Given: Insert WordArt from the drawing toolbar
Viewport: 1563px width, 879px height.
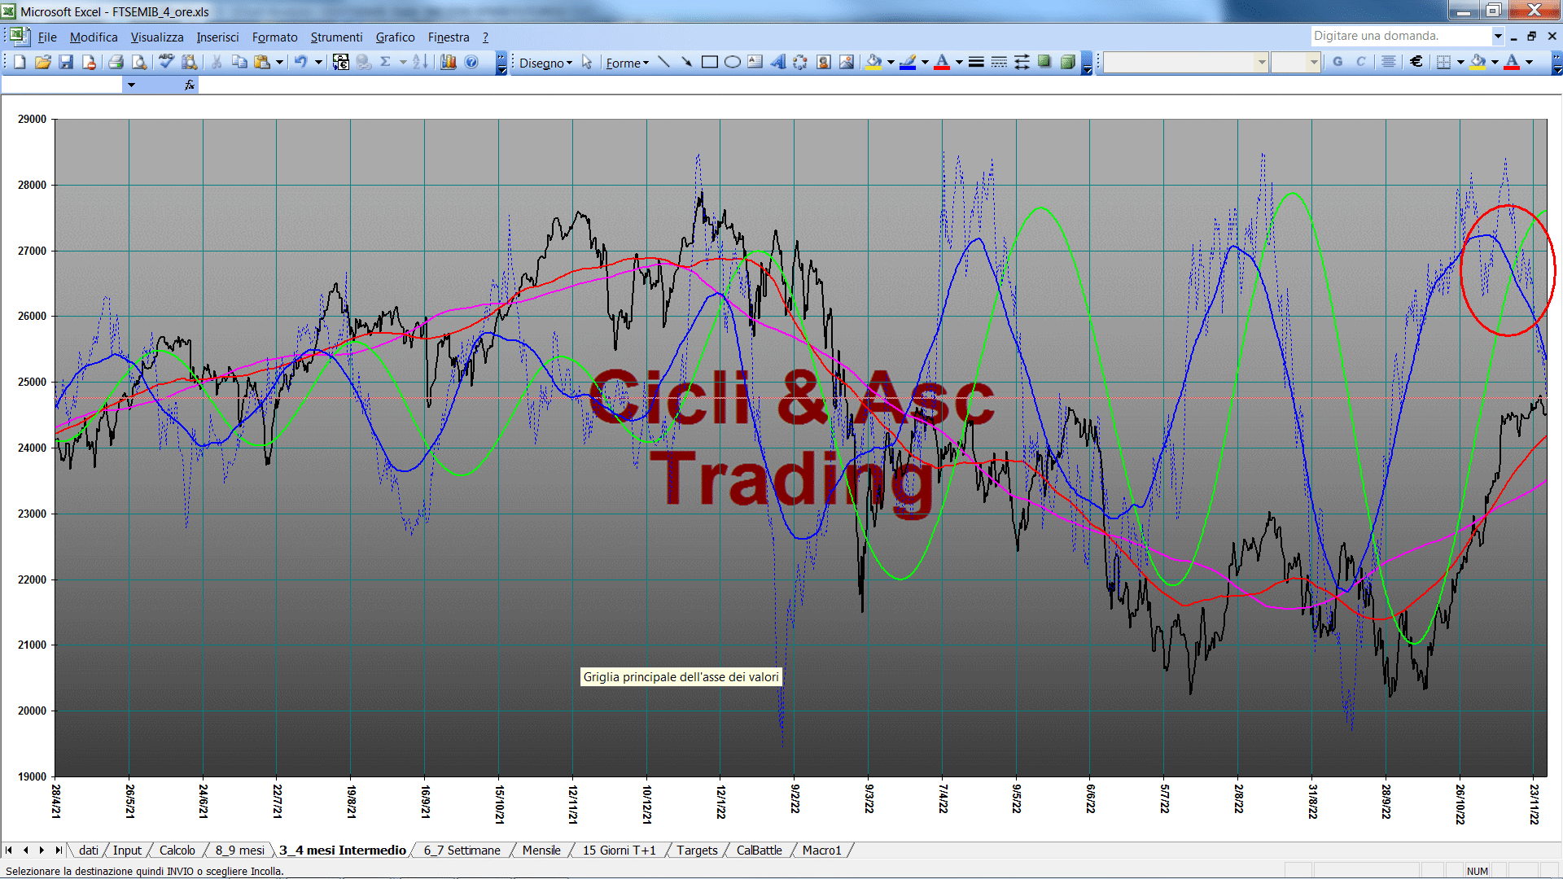Looking at the screenshot, I should click(x=778, y=62).
